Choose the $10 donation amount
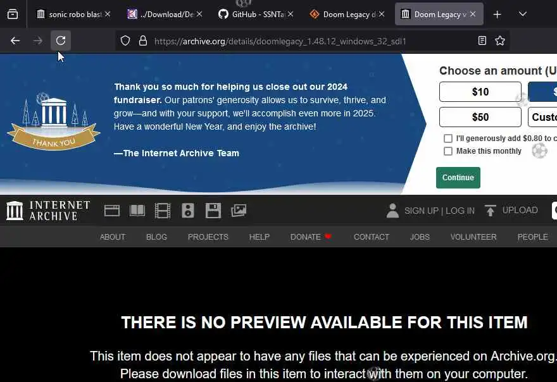 point(480,92)
